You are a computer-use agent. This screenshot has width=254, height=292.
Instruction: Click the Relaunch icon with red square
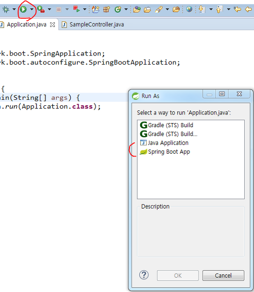coord(76,9)
